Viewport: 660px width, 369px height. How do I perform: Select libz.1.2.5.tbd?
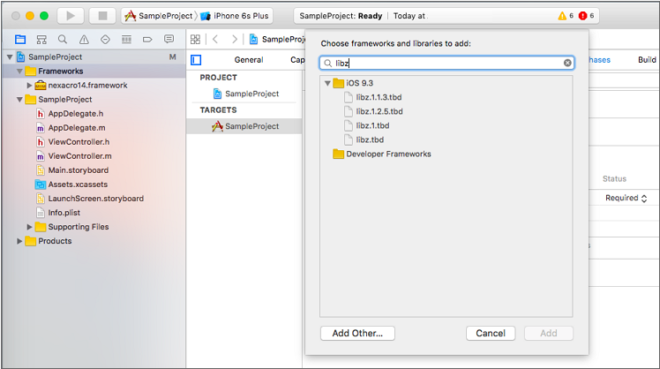point(373,111)
